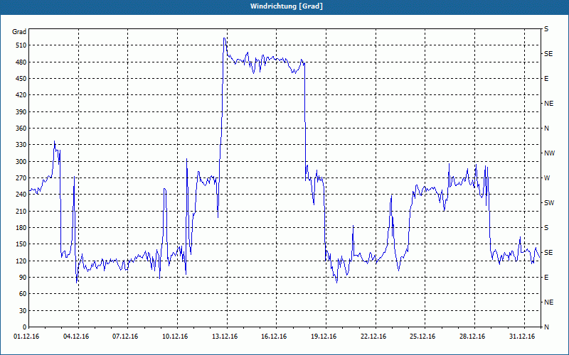The image size is (569, 355).
Task: Select the 300 value on left axis
Action: 21,162
